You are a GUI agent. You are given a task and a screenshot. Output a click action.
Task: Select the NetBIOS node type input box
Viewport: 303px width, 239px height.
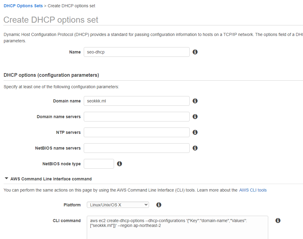point(99,163)
